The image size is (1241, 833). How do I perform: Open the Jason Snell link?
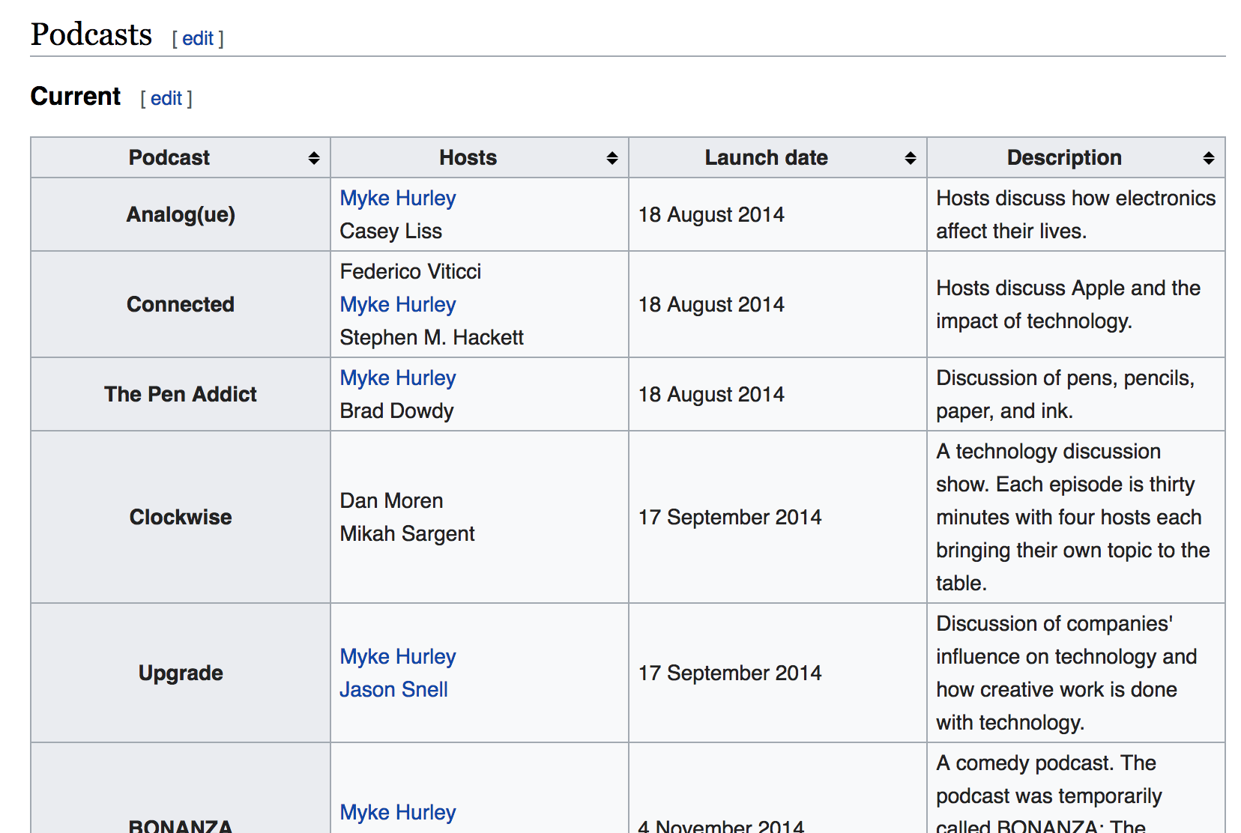pos(393,689)
